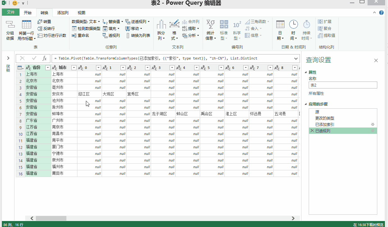
Task: Click 反转行 (Reverse Rows)
Action: (x=46, y=29)
